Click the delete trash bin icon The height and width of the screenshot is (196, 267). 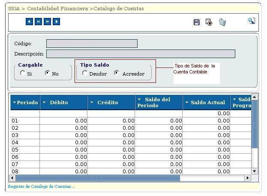[x=222, y=22]
